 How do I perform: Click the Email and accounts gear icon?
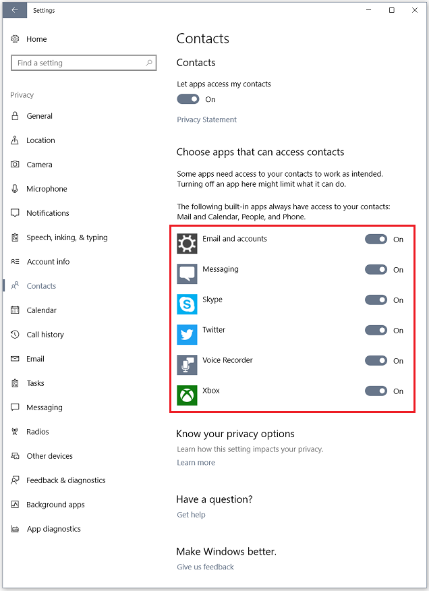(187, 244)
